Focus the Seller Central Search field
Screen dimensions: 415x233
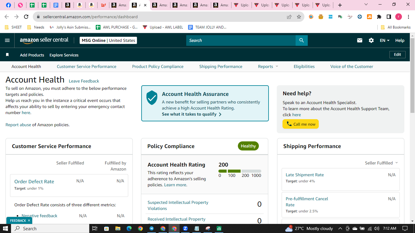[241, 40]
